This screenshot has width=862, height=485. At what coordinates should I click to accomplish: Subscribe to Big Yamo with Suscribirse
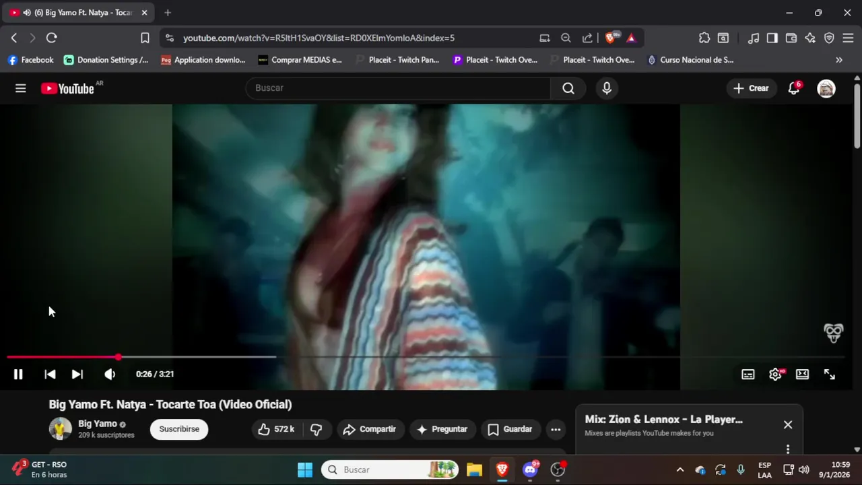point(179,429)
